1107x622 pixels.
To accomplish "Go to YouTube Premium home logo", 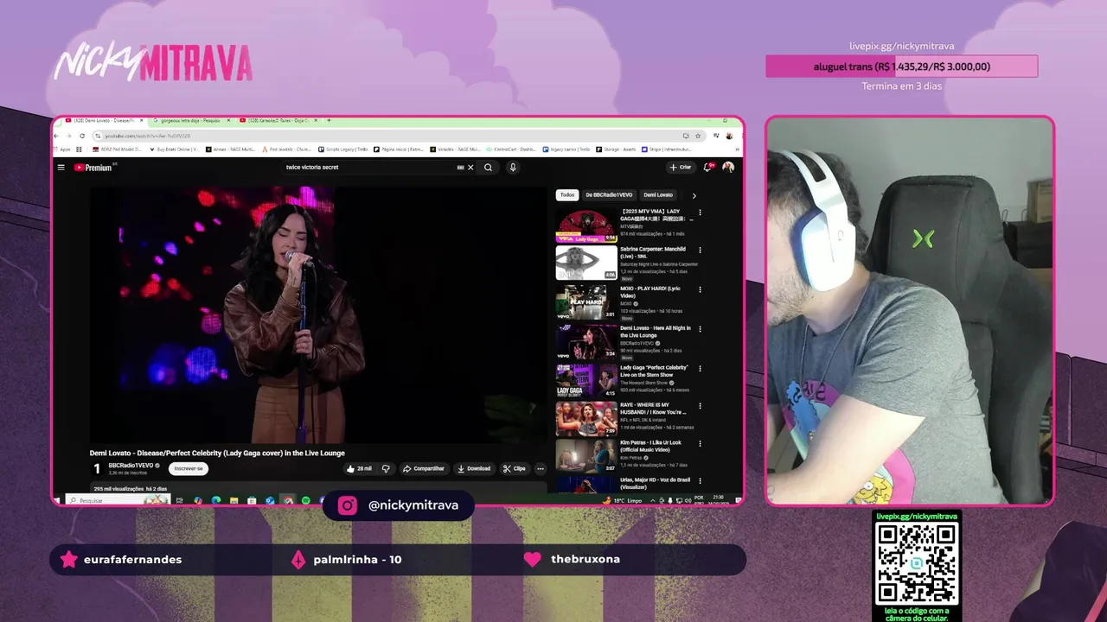I will pyautogui.click(x=93, y=168).
